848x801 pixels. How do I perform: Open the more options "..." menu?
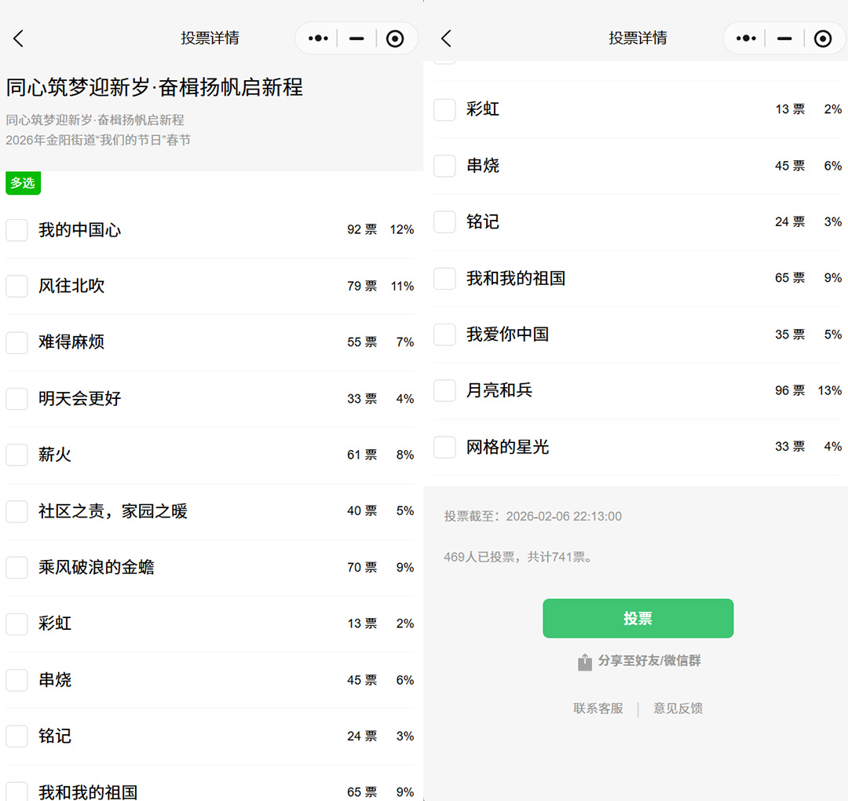click(x=317, y=38)
